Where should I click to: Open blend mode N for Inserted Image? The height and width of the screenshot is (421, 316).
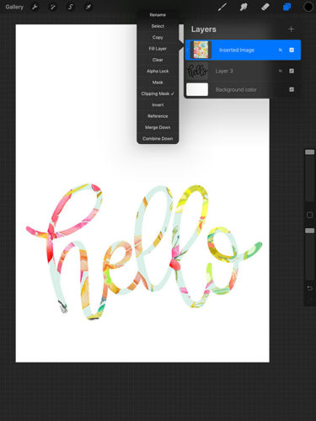(x=280, y=50)
